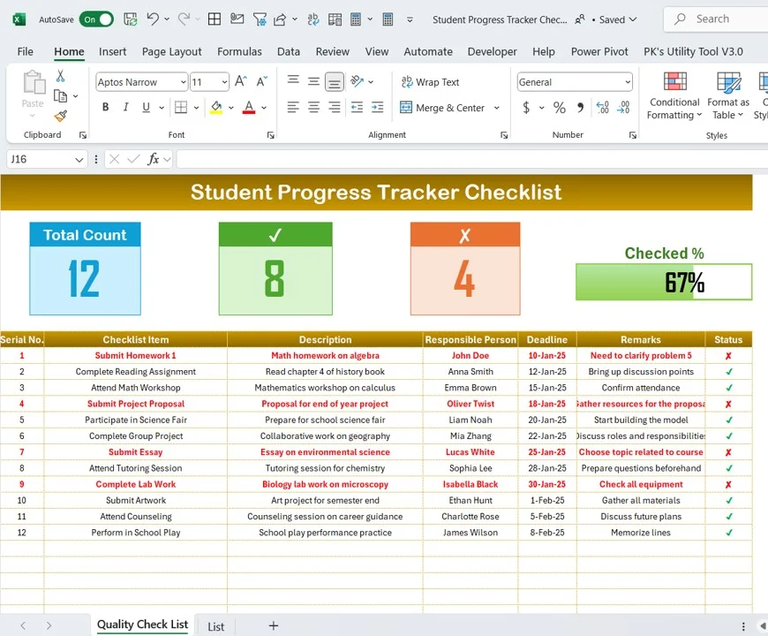Viewport: 768px width, 636px height.
Task: Click the Merge & Center button
Action: coord(442,107)
